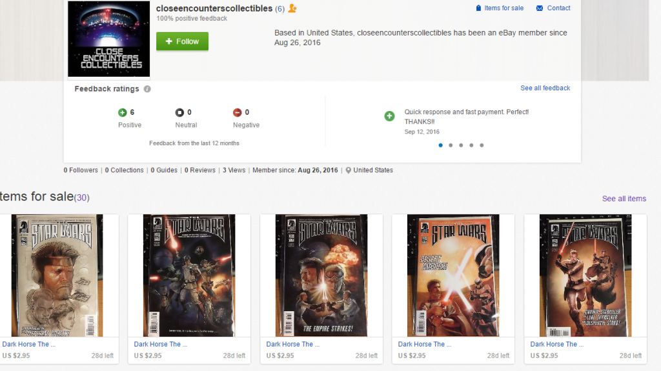
Task: Open The Empire Strikes comic thumbnail
Action: tap(321, 276)
